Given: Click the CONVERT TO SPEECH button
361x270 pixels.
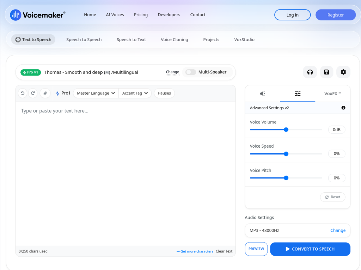Looking at the screenshot, I should coord(310,249).
